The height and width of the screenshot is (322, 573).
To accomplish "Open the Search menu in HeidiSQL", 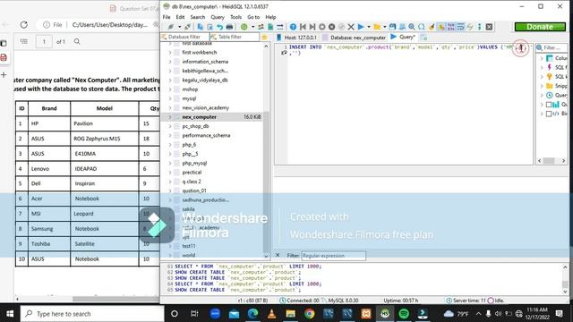I will pos(198,17).
